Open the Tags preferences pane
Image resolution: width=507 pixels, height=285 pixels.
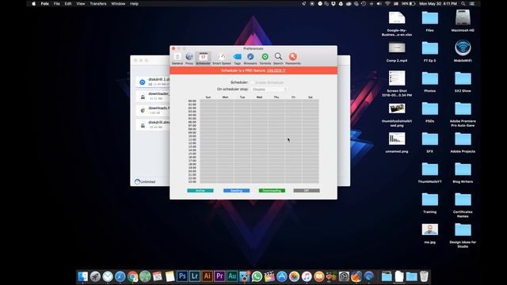point(238,59)
